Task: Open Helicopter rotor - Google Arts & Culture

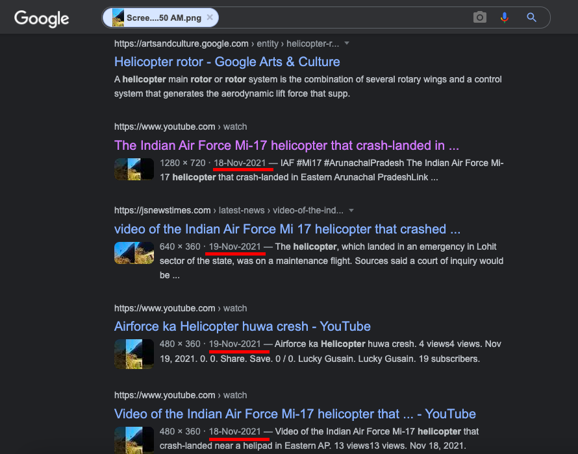Action: (x=227, y=62)
